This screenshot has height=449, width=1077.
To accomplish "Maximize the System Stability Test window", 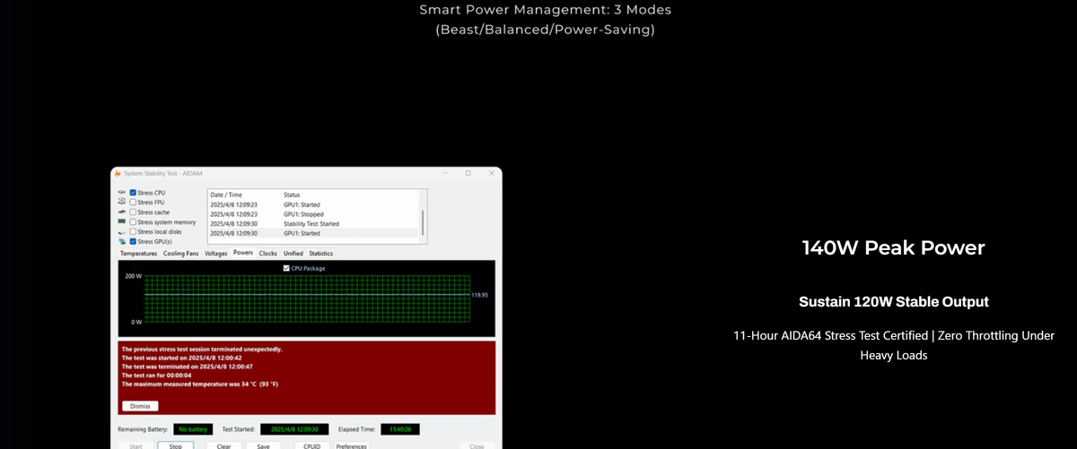I will pyautogui.click(x=468, y=173).
